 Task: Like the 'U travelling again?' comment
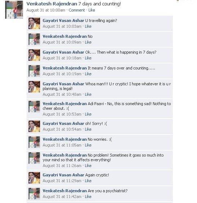coord(88,26)
